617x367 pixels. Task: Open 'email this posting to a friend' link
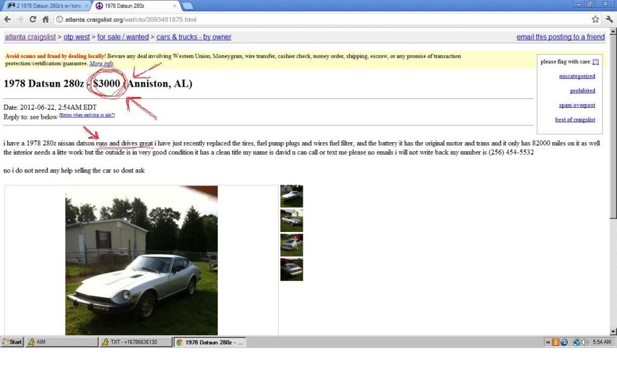(x=560, y=37)
